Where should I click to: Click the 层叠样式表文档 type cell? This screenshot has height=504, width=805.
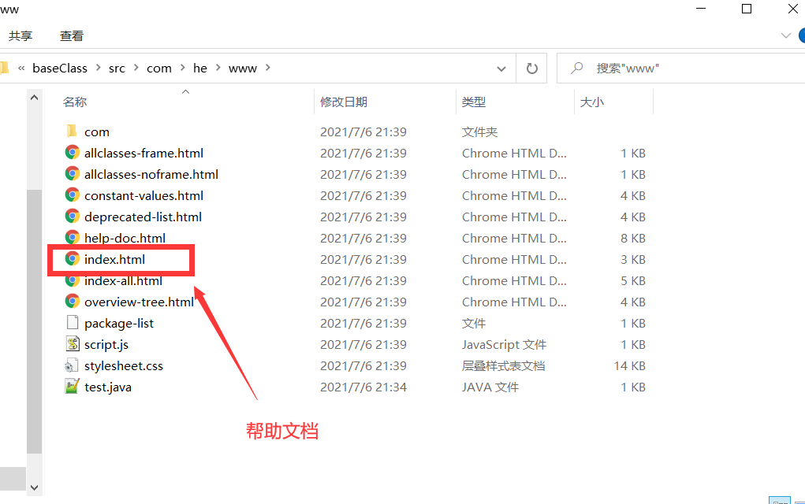(503, 365)
